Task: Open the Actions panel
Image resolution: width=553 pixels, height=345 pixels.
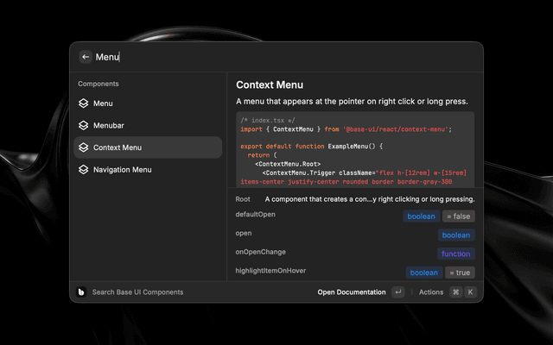Action: point(431,292)
